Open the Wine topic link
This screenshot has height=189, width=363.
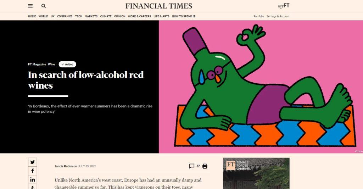(51, 65)
